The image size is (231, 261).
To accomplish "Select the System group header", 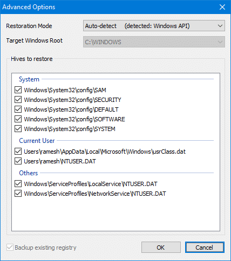I will (29, 79).
